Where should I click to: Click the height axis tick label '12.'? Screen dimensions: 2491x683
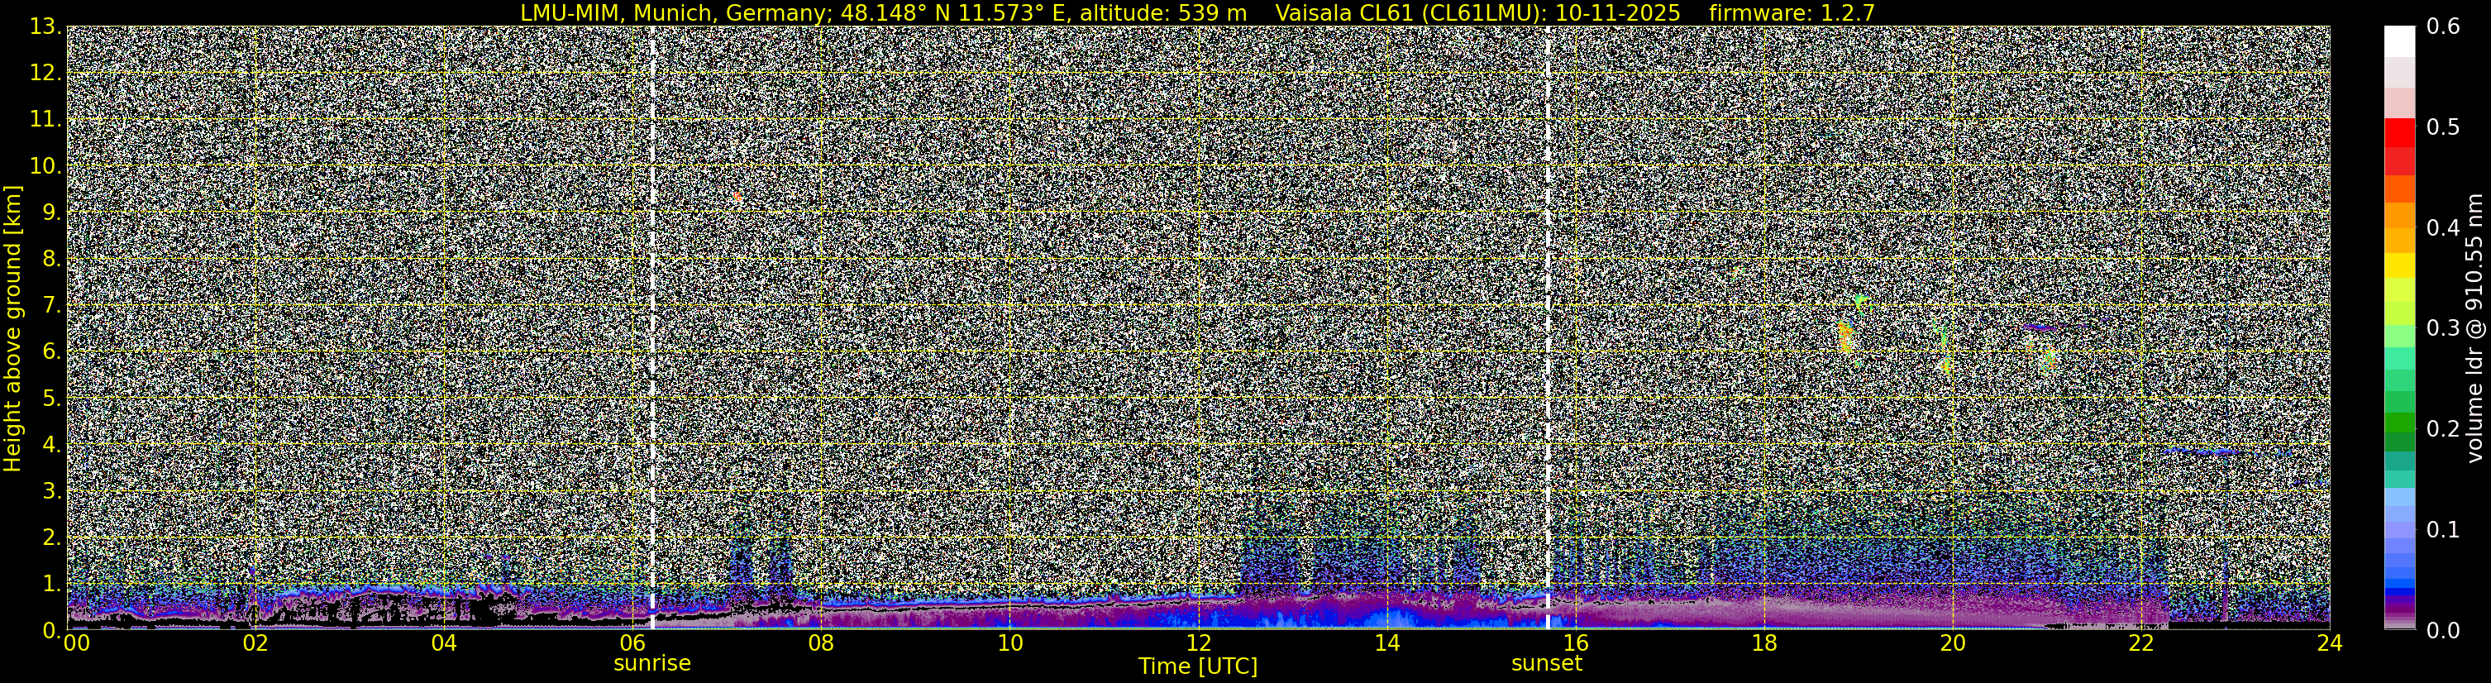pyautogui.click(x=45, y=74)
